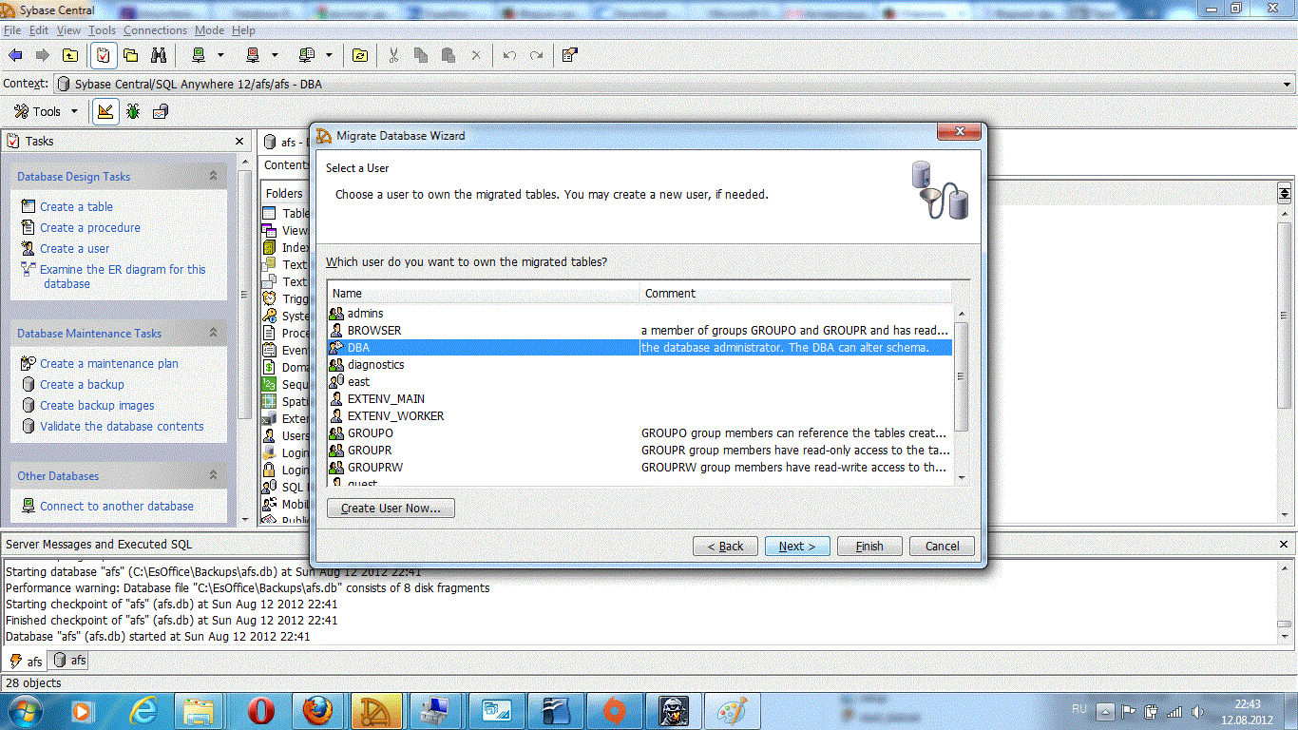The width and height of the screenshot is (1298, 730).
Task: Click Create a procedure link
Action: pyautogui.click(x=90, y=227)
